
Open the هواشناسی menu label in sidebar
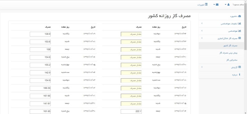(x=233, y=31)
